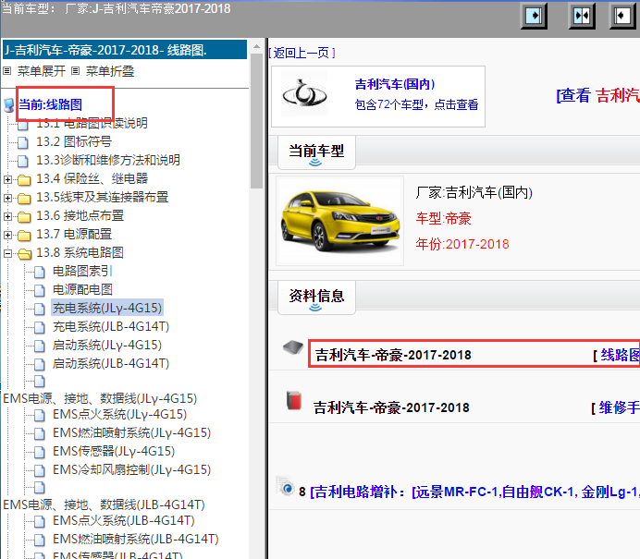
Task: Expand the 13.5线束及其连接器布置 node
Action: (x=7, y=198)
